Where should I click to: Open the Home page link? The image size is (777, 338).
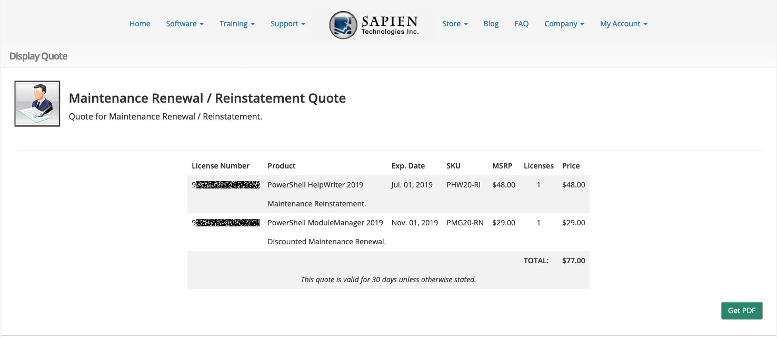[x=140, y=24]
